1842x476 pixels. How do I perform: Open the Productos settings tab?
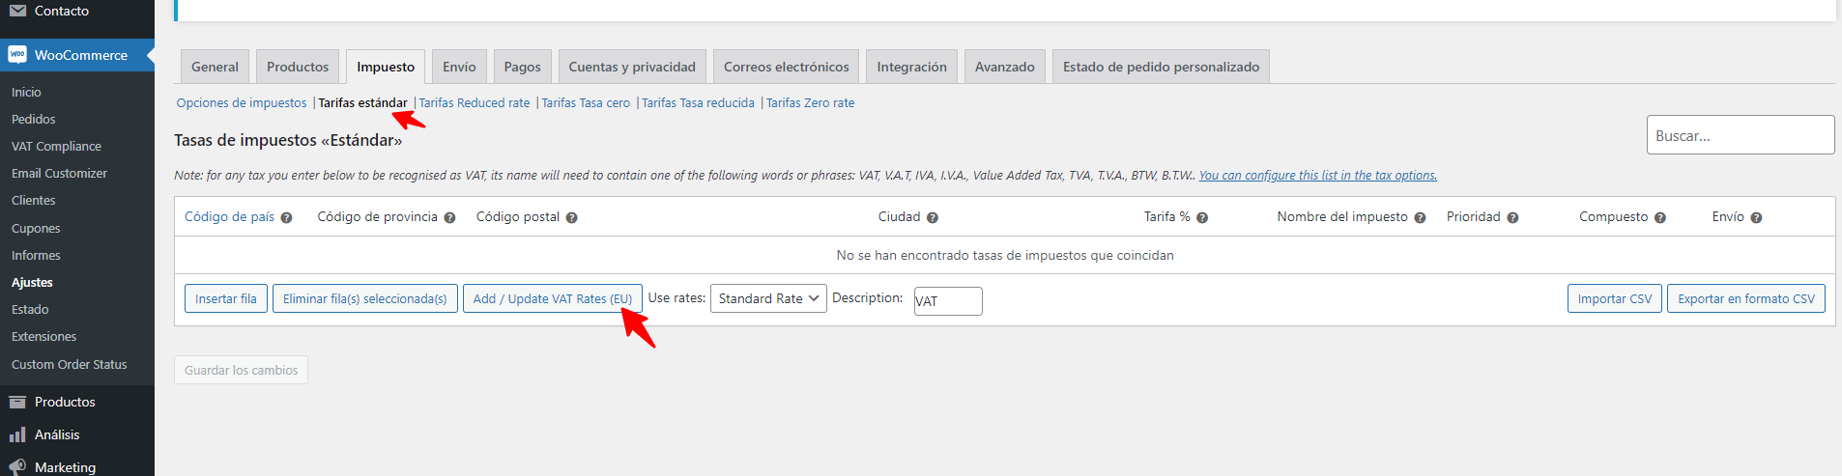(x=298, y=67)
